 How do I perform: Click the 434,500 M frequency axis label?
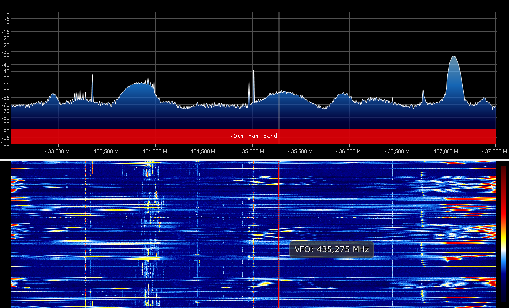coord(204,152)
